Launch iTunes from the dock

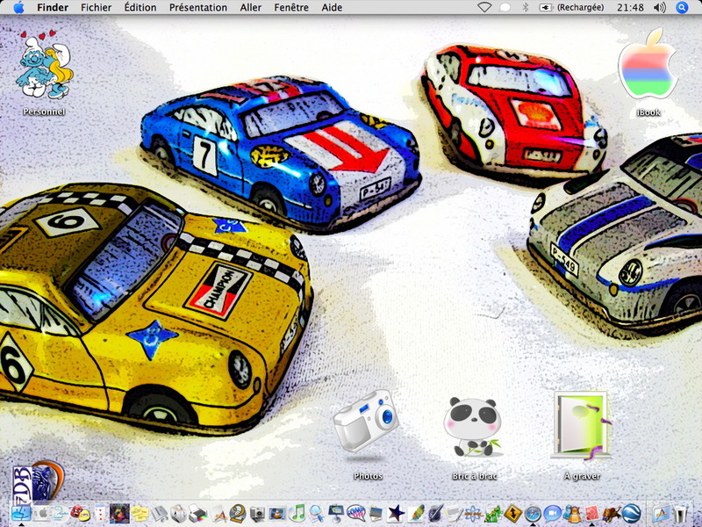(297, 513)
